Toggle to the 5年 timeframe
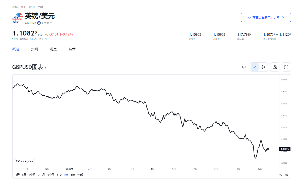This screenshot has height=182, width=297. click(x=73, y=174)
